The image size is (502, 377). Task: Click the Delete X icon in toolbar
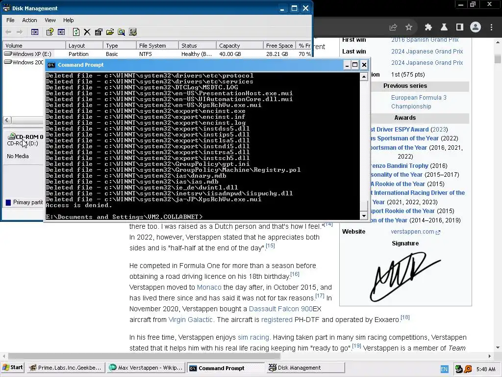tap(87, 32)
